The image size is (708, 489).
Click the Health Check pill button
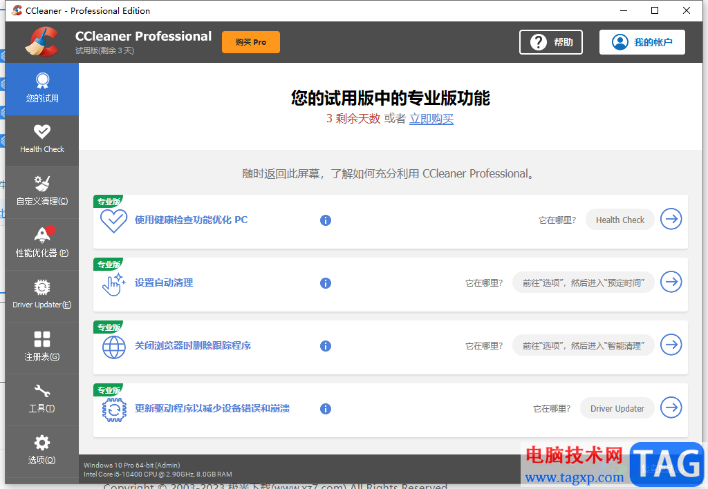pos(620,220)
